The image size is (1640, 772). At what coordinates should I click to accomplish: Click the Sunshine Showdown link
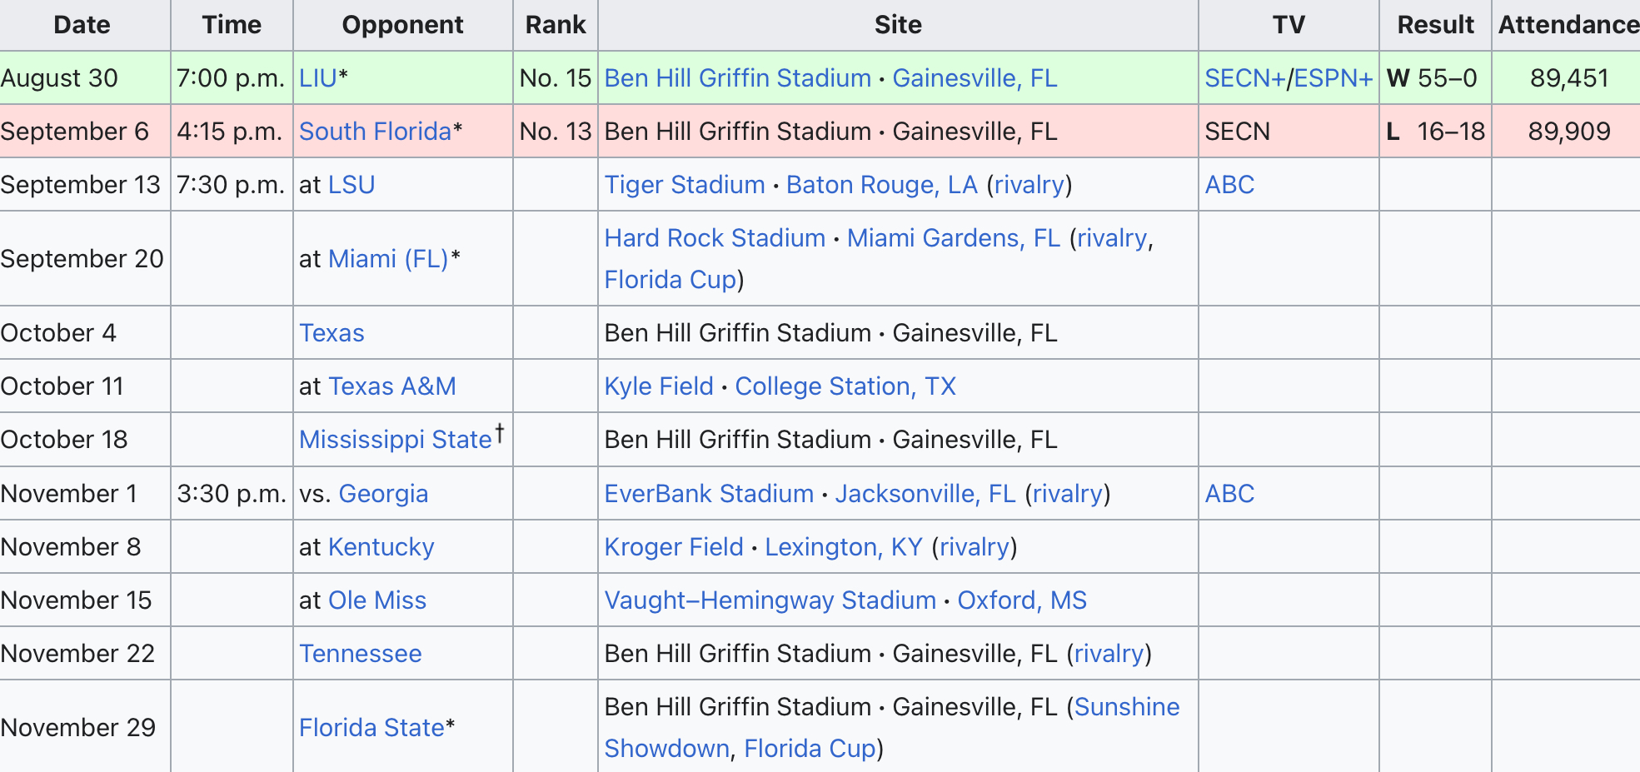[1126, 707]
